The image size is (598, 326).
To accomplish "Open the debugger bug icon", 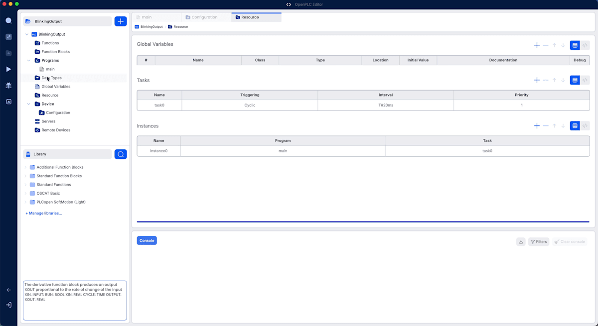I will [8, 86].
